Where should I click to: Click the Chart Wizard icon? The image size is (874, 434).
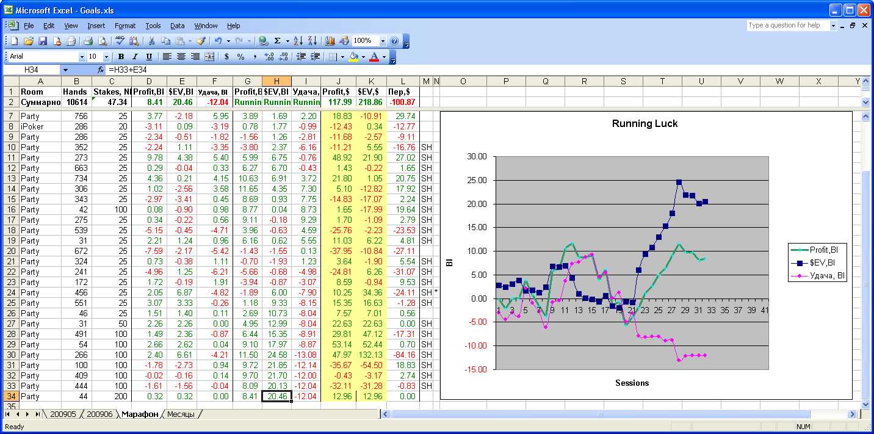(330, 41)
